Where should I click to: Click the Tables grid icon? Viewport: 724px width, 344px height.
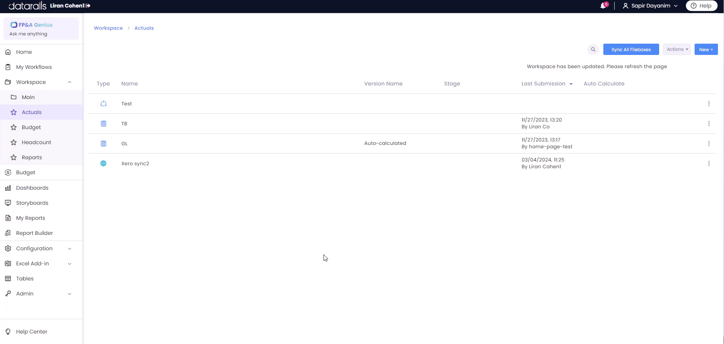(8, 279)
